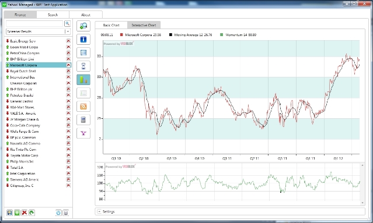Click the red X clear icon
Image resolution: width=373 pixels, height=223 pixels.
tap(25, 213)
